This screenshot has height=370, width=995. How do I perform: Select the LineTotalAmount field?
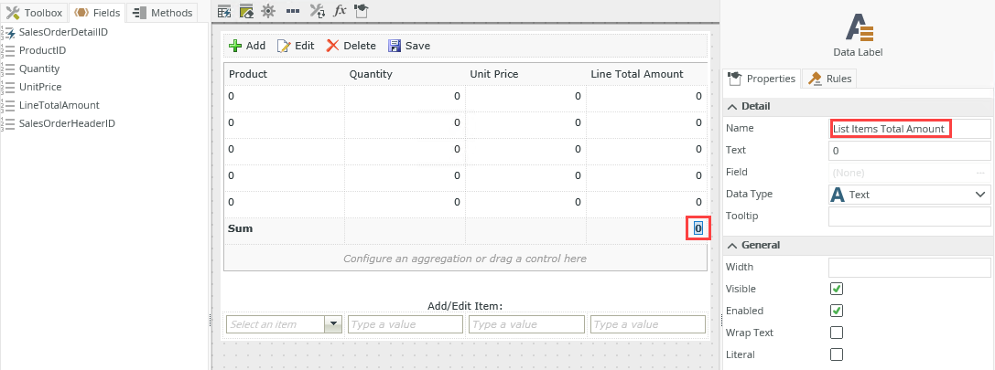[59, 105]
